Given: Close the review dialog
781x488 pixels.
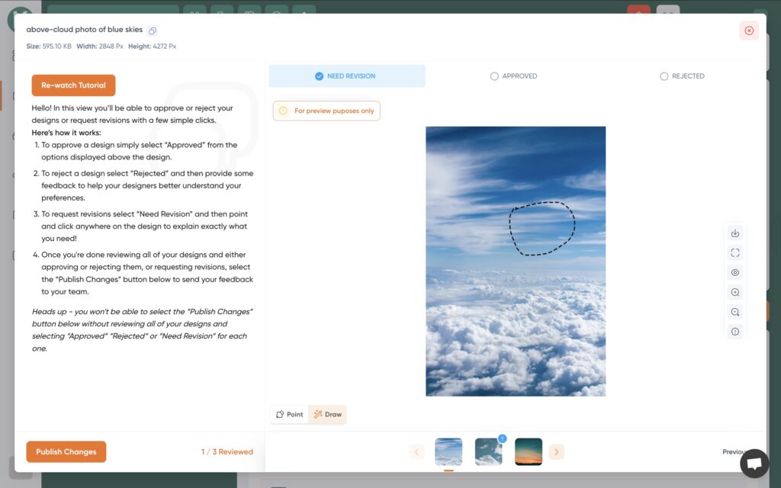Looking at the screenshot, I should [x=748, y=30].
